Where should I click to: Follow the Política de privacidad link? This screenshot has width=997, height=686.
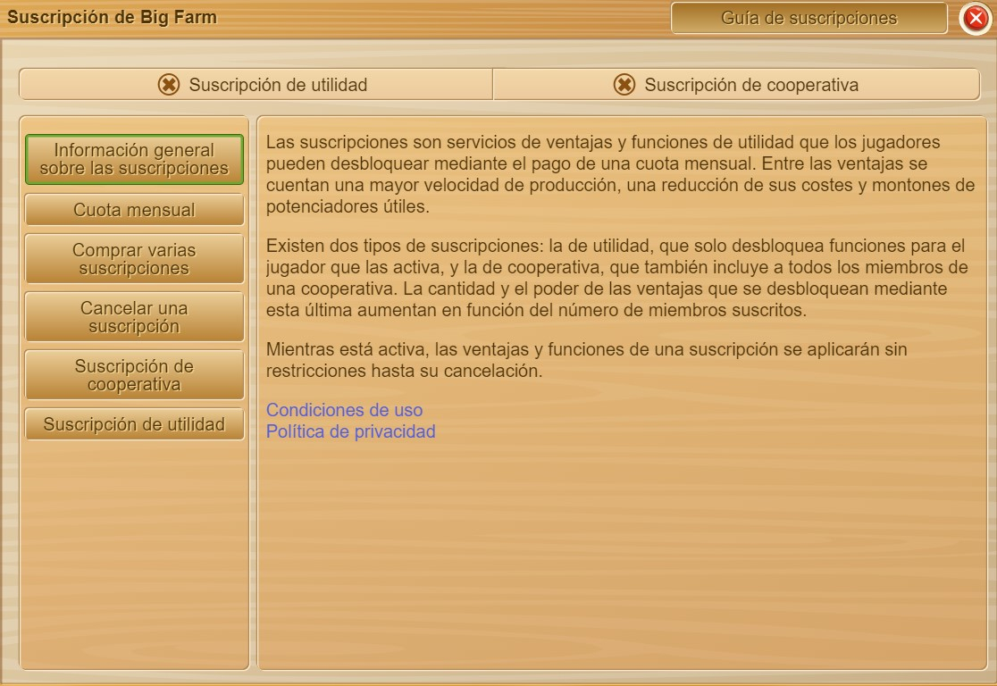350,431
